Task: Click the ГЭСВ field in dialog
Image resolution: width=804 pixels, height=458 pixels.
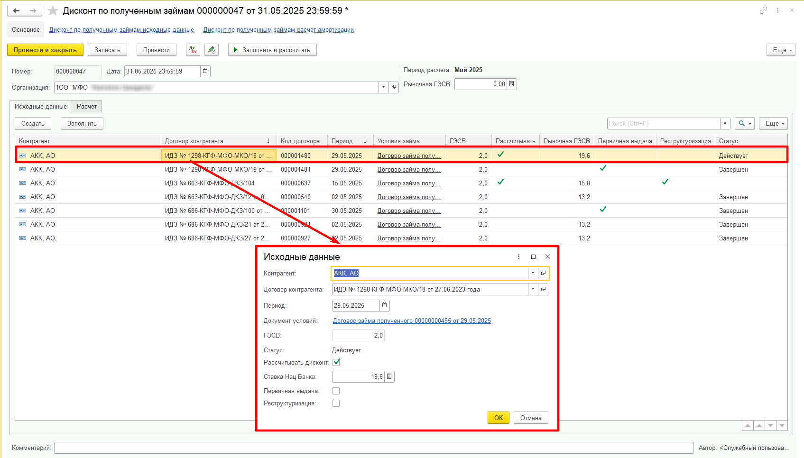Action: (x=358, y=335)
